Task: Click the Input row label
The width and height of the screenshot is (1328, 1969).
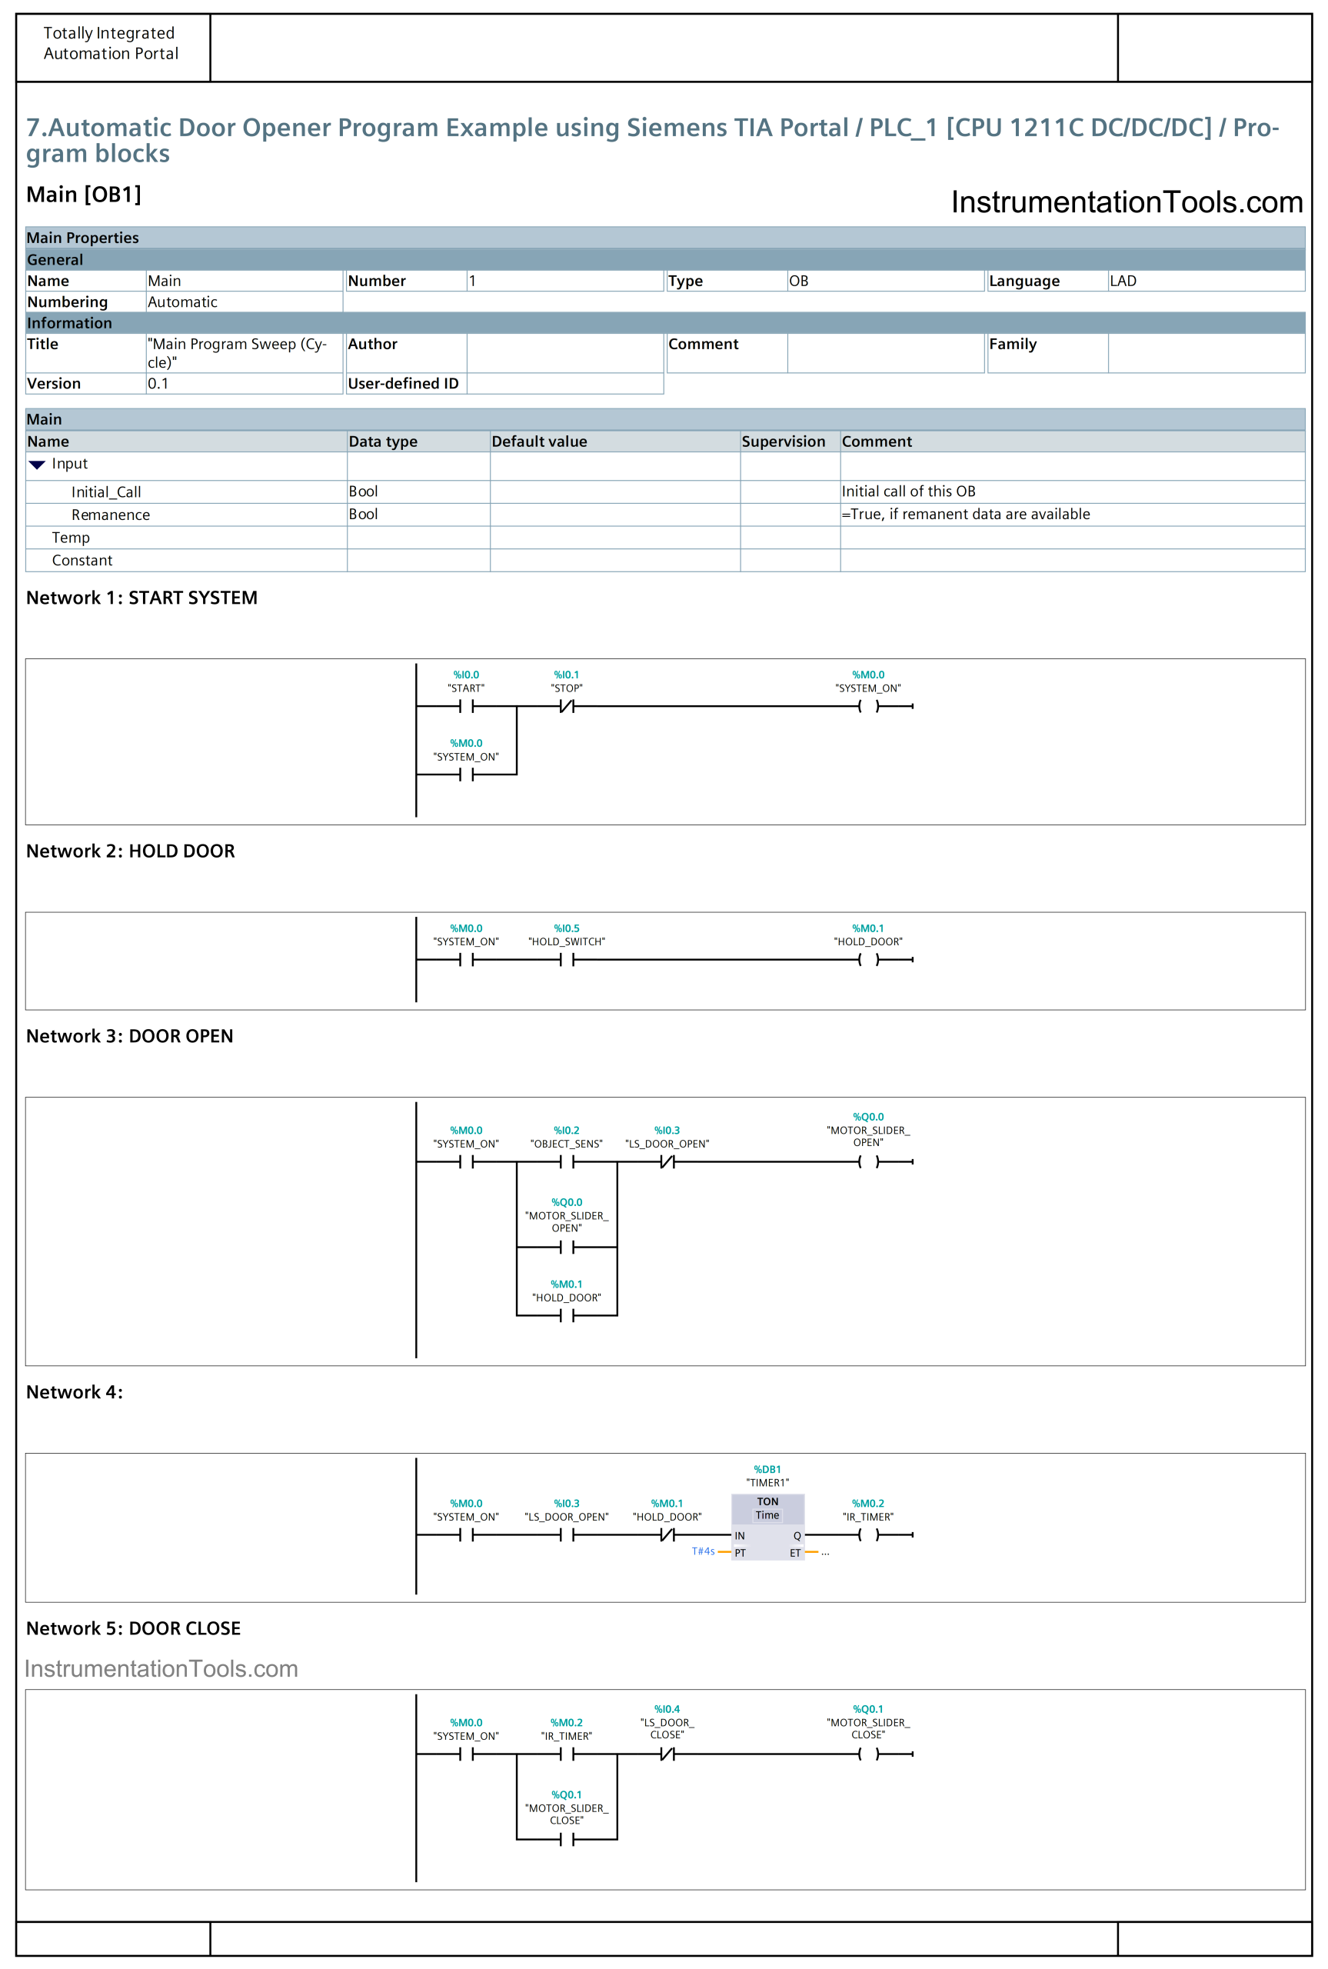Action: coord(69,464)
